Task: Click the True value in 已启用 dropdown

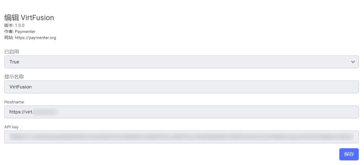Action: [15, 62]
